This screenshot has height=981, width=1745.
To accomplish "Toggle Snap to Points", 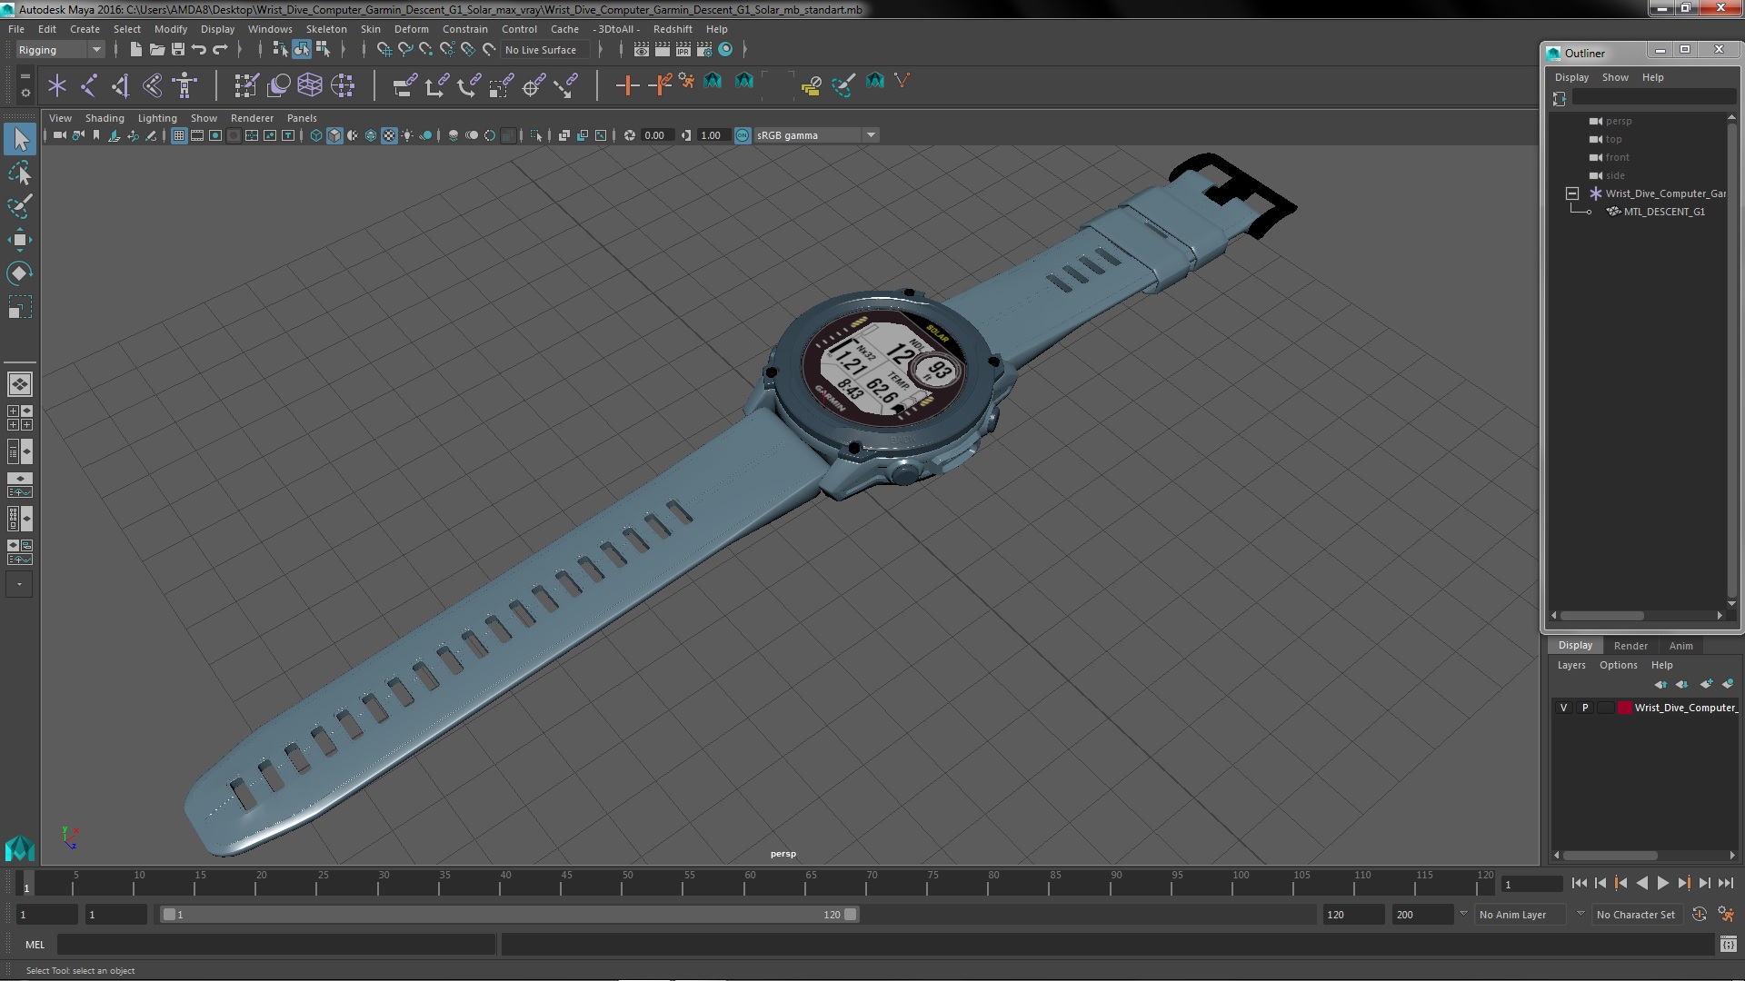I will click(x=425, y=49).
